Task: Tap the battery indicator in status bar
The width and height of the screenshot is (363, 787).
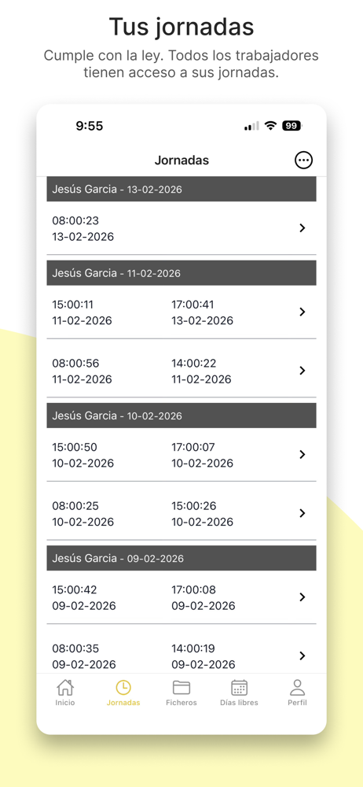Action: pyautogui.click(x=291, y=126)
